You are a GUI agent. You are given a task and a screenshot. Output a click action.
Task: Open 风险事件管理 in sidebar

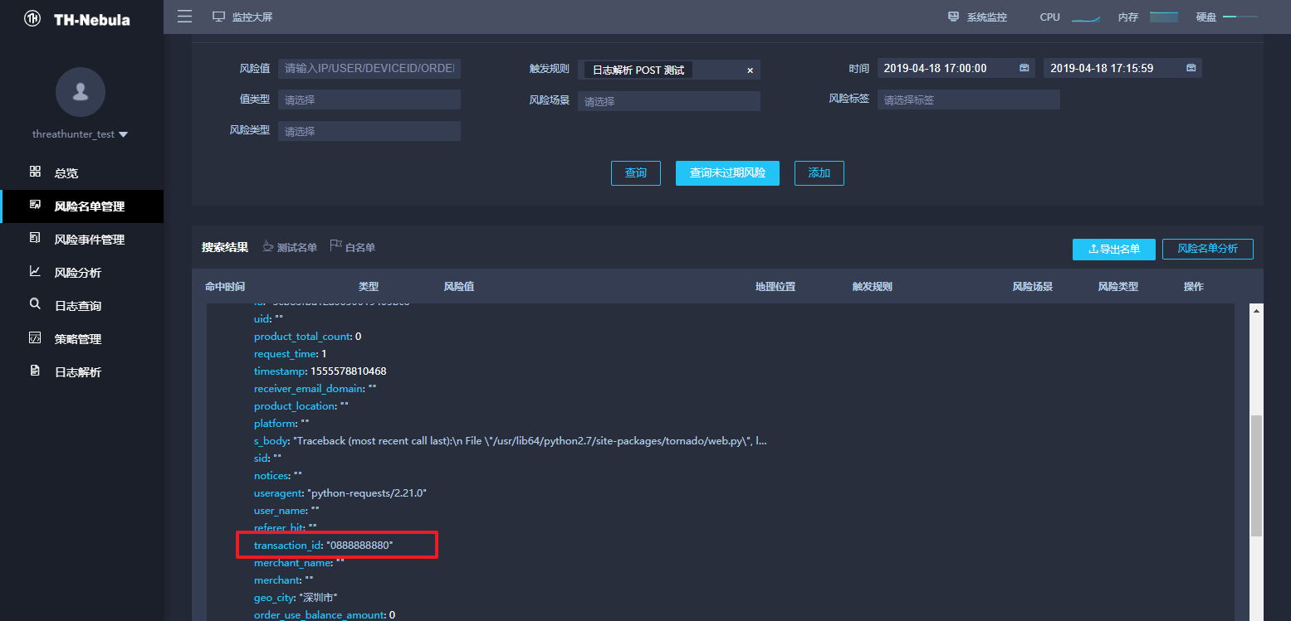click(81, 240)
